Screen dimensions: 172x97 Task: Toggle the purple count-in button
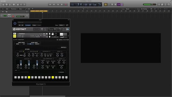tap(119, 5)
